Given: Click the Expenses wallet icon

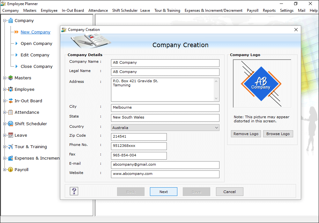Looking at the screenshot, I should point(11,158).
